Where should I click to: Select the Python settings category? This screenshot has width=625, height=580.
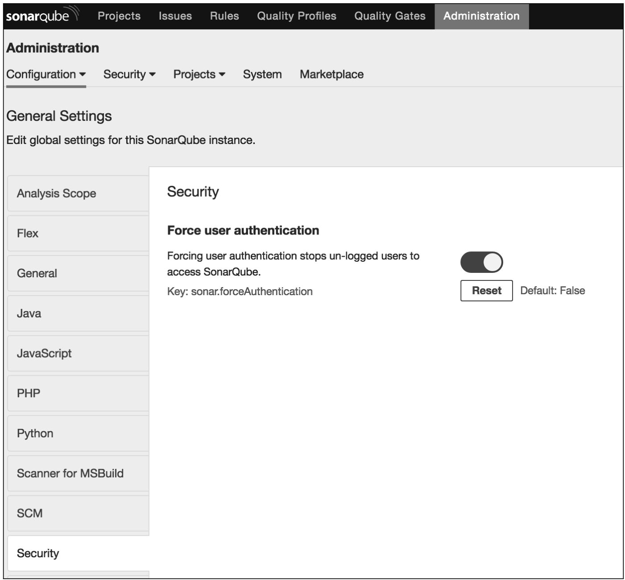(79, 433)
